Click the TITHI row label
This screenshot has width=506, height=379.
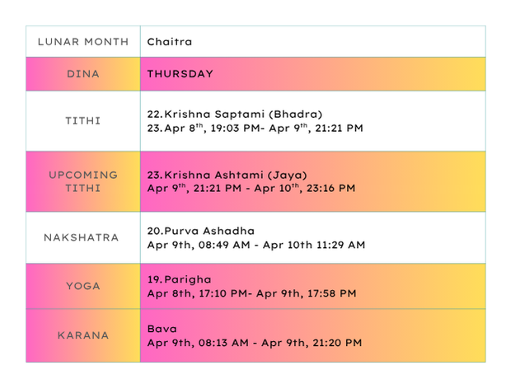click(x=82, y=121)
